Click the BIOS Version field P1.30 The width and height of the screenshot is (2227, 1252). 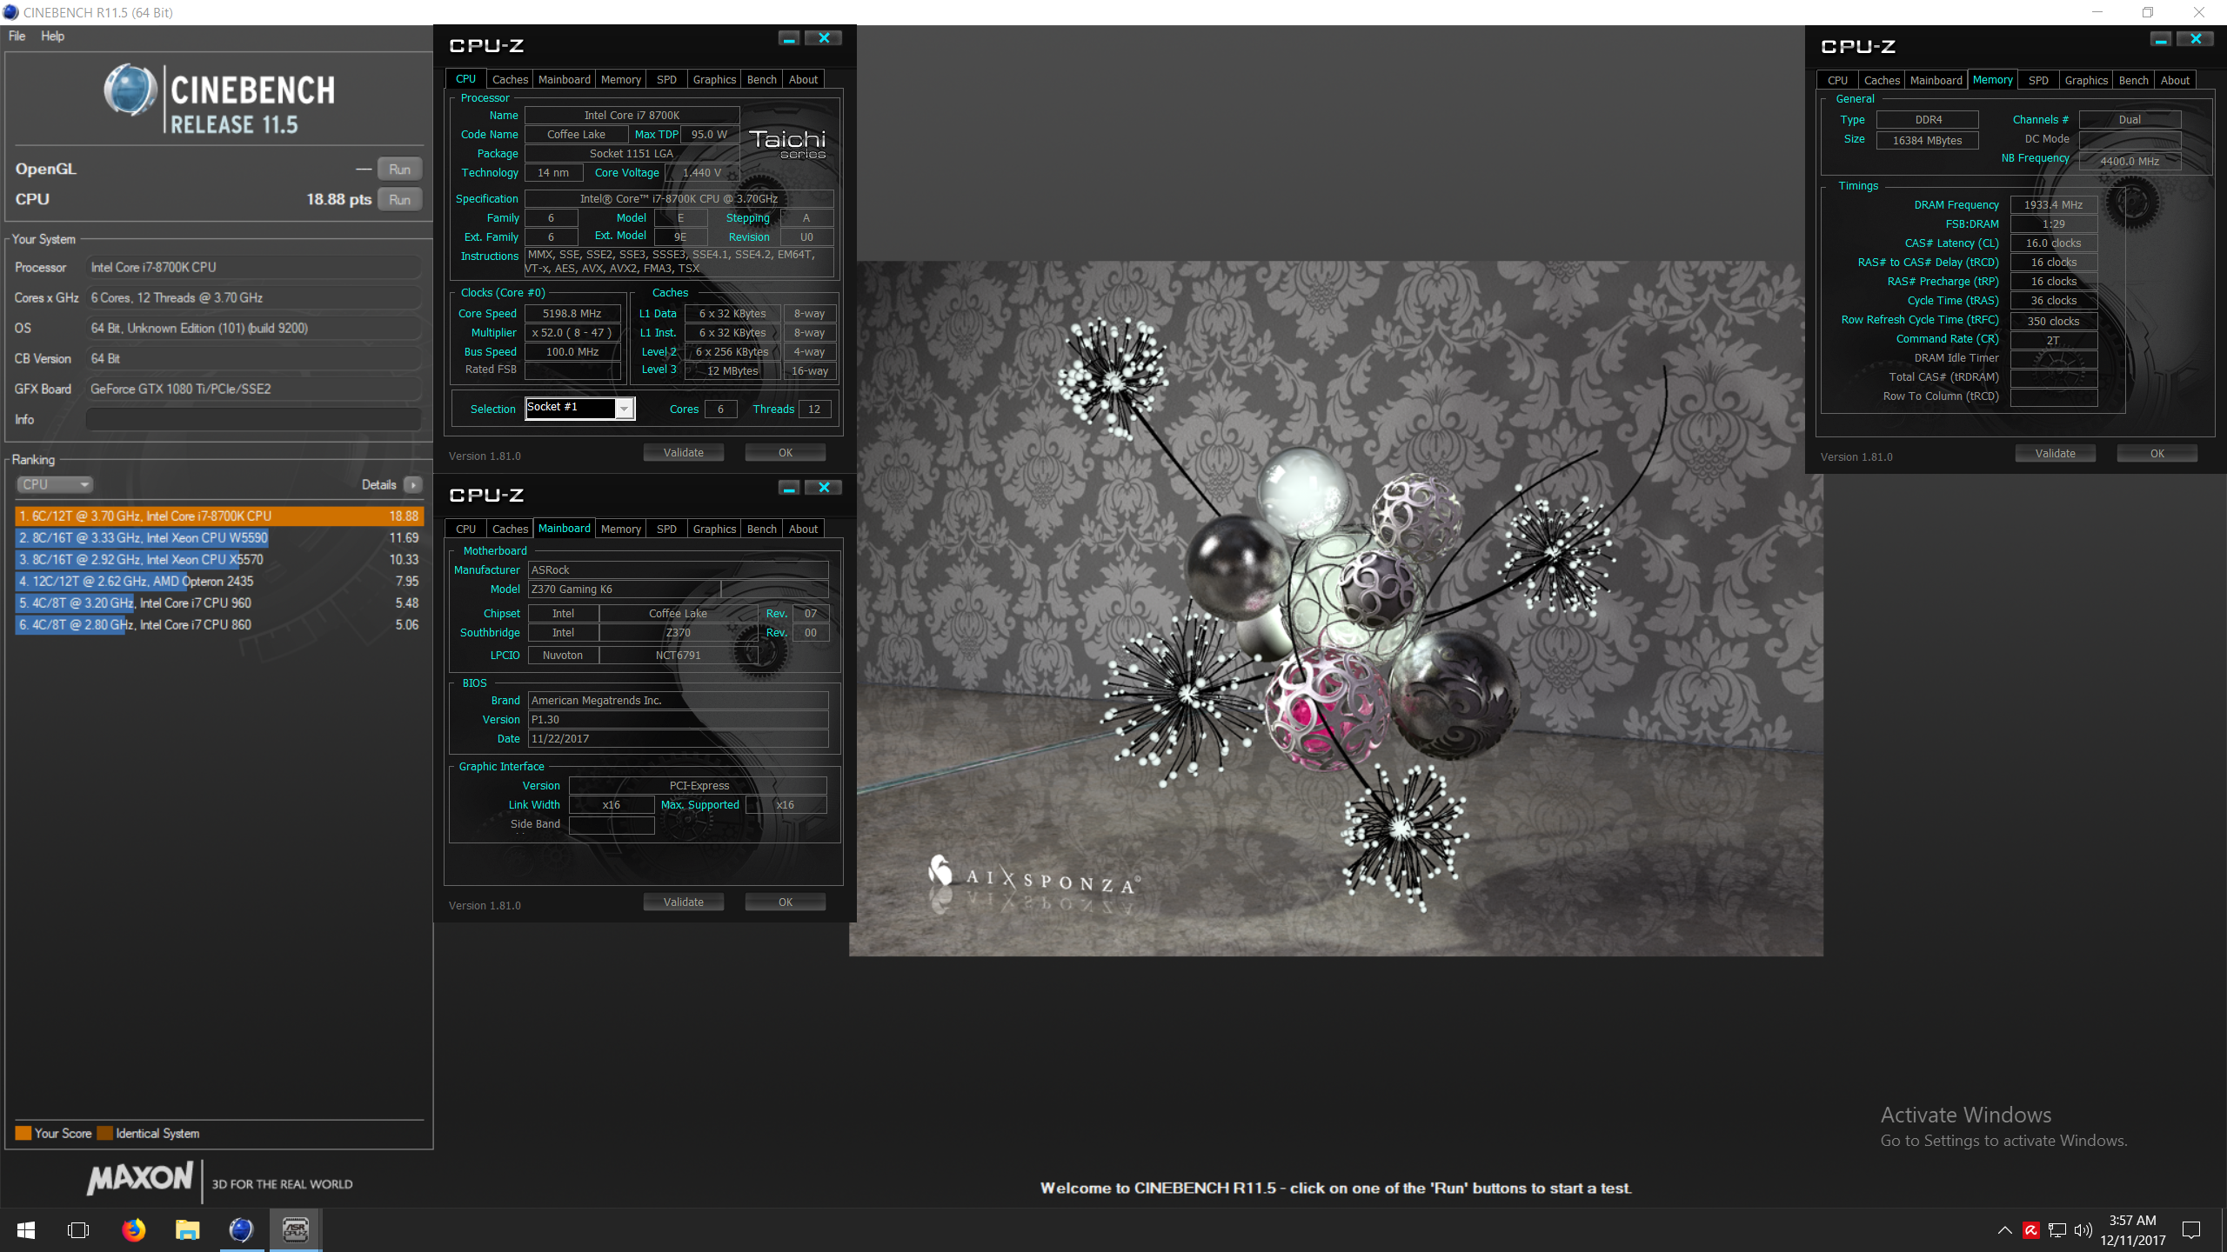(679, 720)
